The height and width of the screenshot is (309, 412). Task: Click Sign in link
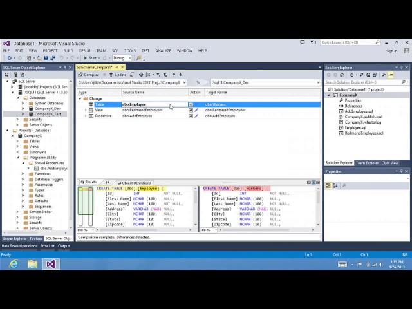pyautogui.click(x=391, y=51)
